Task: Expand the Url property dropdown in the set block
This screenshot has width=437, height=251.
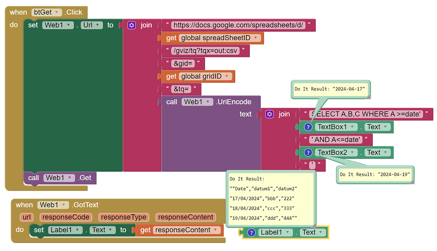Action: coord(98,25)
